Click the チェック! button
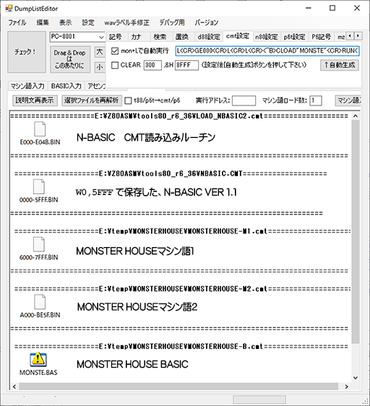The width and height of the screenshot is (370, 406). 27,52
